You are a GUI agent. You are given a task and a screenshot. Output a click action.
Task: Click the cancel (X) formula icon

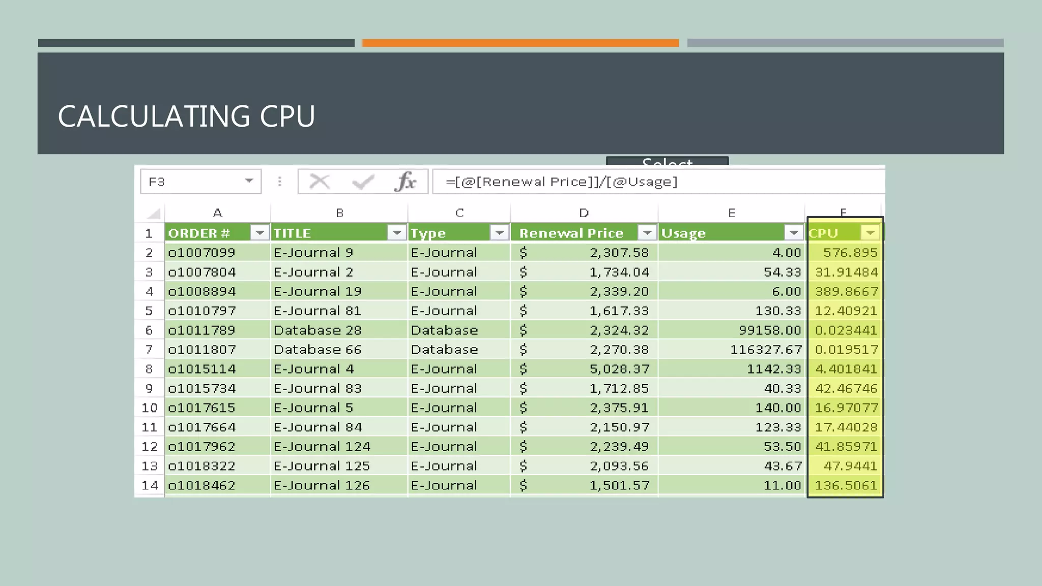(320, 182)
